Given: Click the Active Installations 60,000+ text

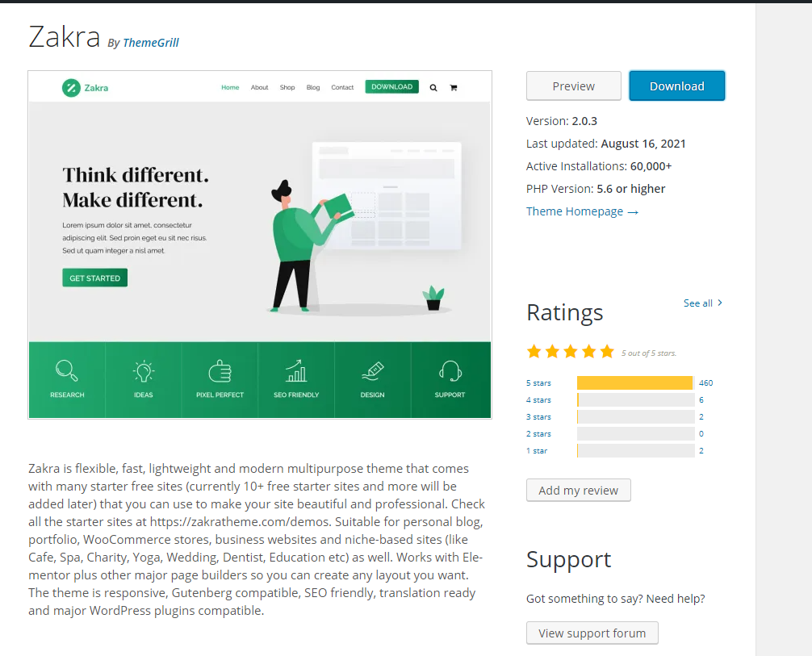Looking at the screenshot, I should 599,166.
